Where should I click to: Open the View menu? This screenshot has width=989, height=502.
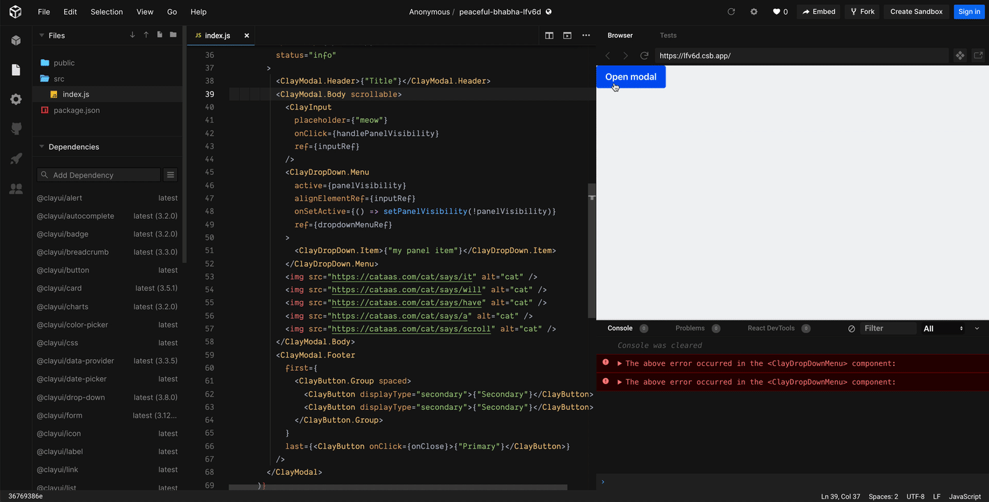(x=145, y=12)
